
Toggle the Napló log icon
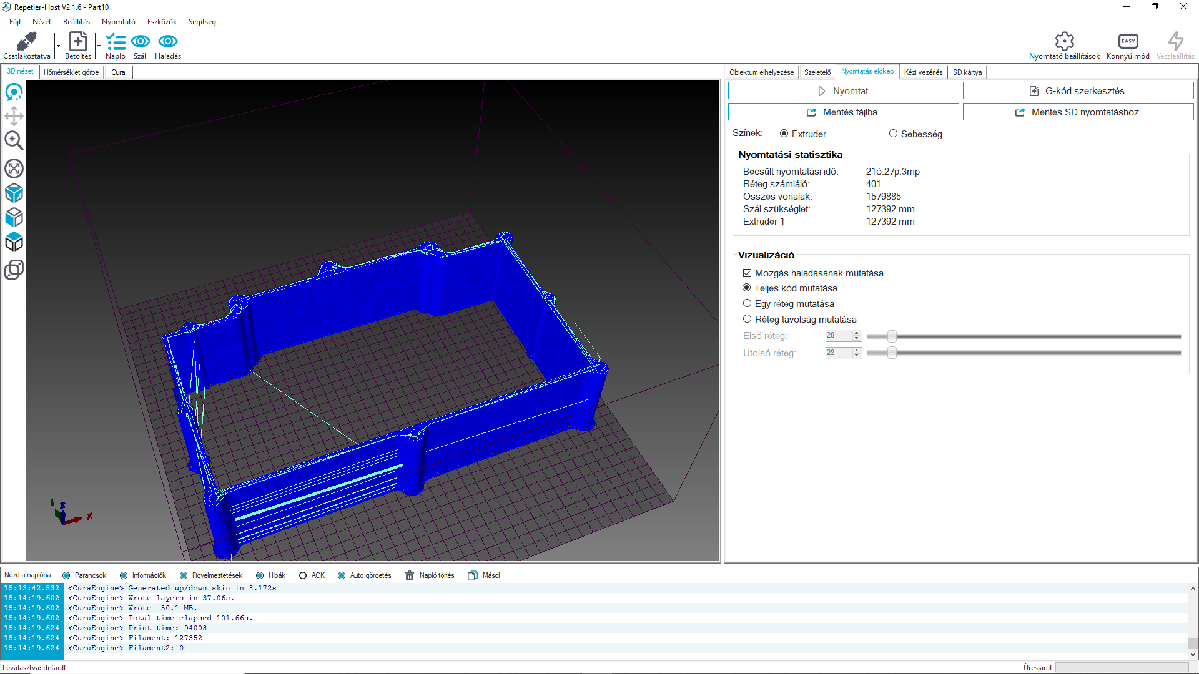116,42
